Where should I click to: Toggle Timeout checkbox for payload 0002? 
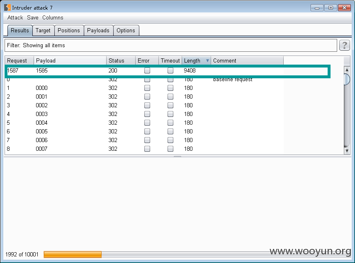pos(170,105)
